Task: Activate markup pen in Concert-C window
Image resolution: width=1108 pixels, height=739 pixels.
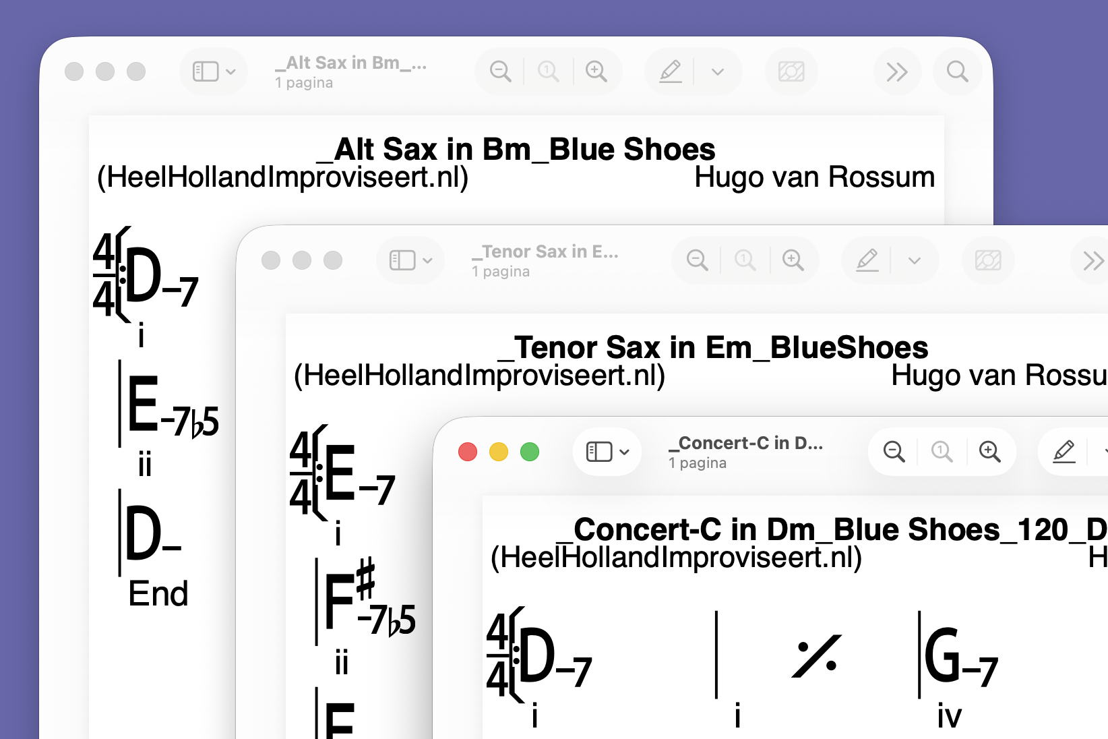Action: (1064, 452)
